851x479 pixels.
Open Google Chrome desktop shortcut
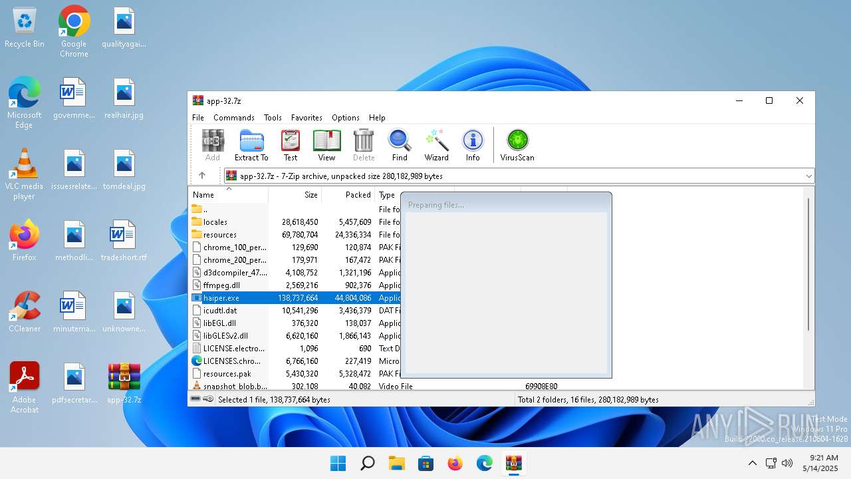click(74, 31)
